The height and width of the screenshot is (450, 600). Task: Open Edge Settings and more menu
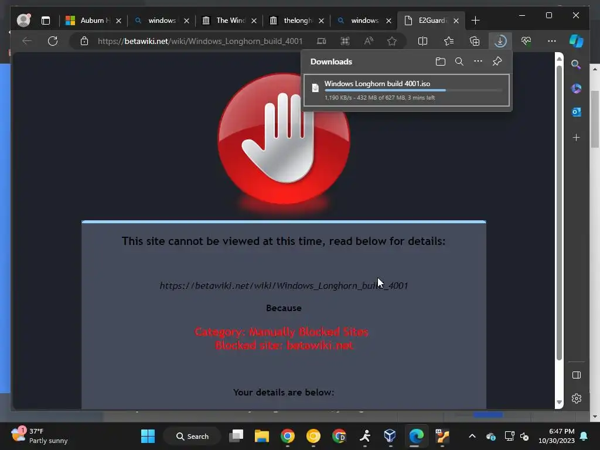point(552,41)
